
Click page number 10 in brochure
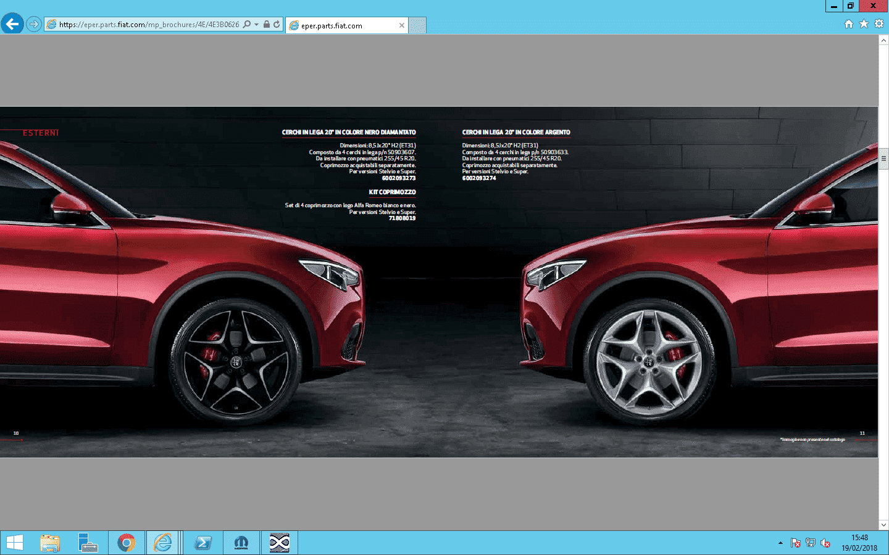pyautogui.click(x=16, y=433)
